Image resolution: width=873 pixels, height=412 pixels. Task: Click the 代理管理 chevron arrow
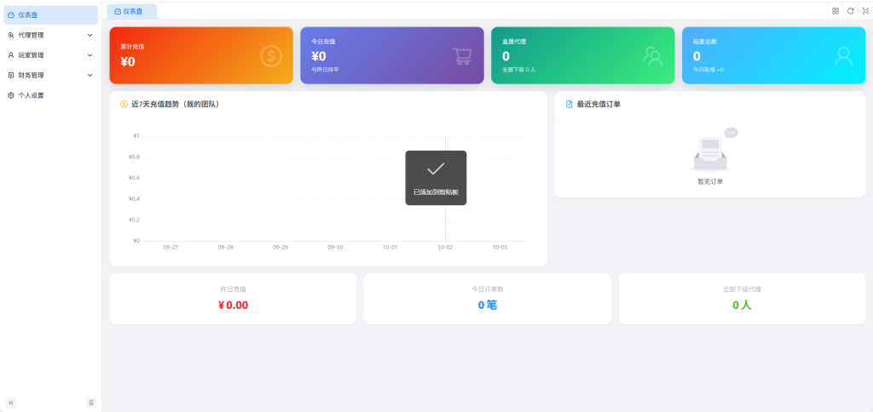point(90,35)
